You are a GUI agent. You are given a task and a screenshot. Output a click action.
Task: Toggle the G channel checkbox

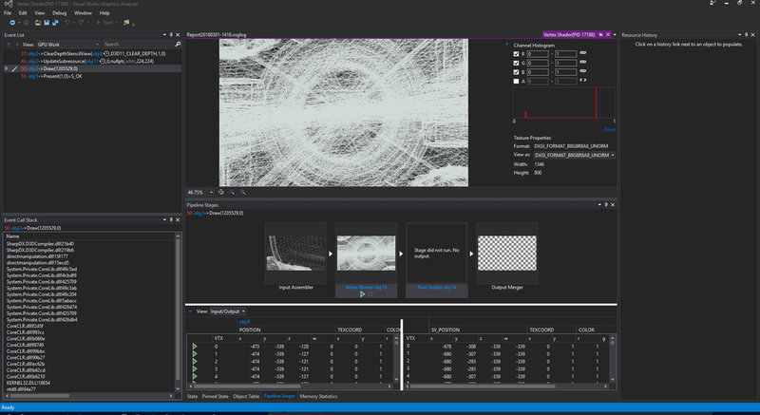pos(516,63)
